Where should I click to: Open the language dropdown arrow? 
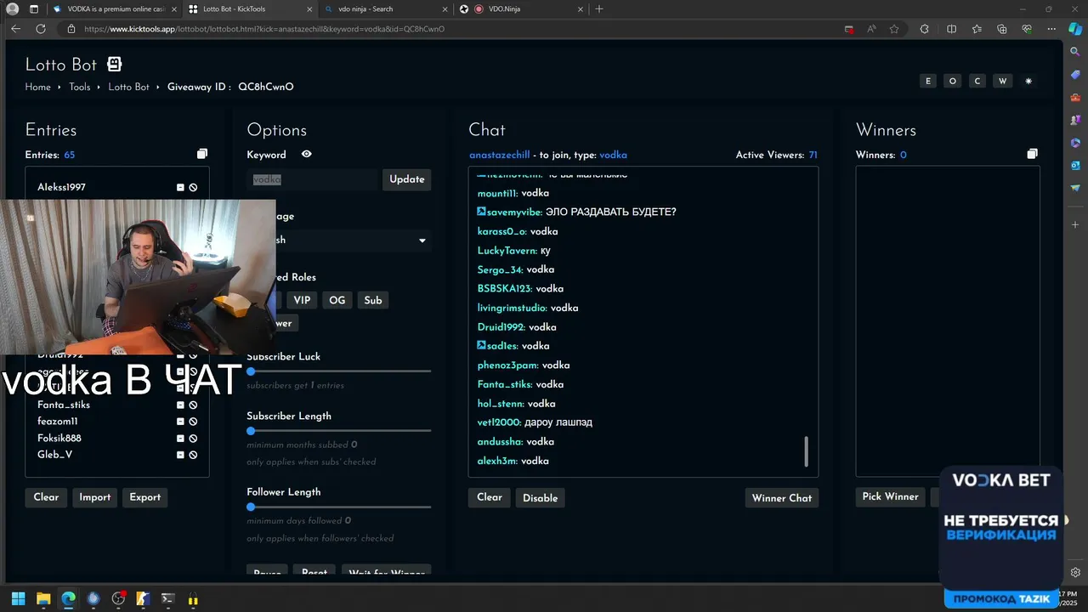click(x=422, y=241)
